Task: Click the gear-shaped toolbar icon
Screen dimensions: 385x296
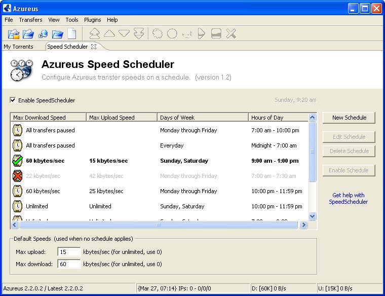Action: click(158, 33)
